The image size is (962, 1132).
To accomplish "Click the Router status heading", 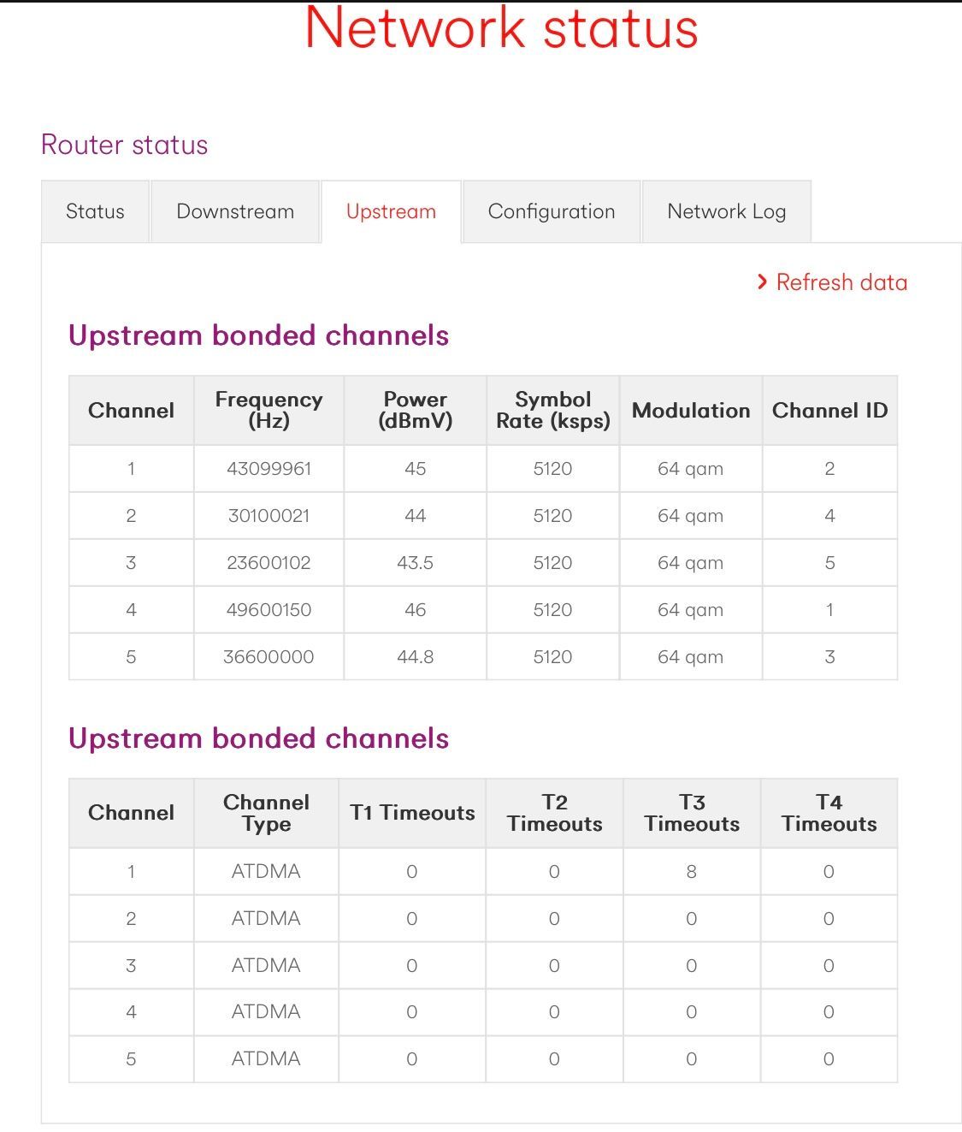I will [x=125, y=145].
